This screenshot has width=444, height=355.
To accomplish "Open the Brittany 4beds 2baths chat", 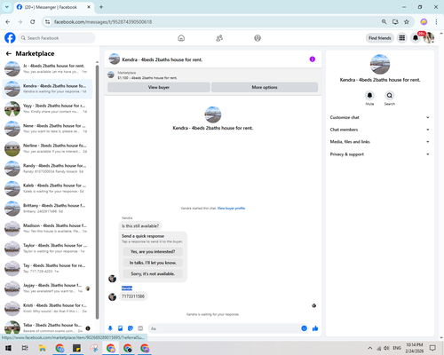I will point(47,209).
